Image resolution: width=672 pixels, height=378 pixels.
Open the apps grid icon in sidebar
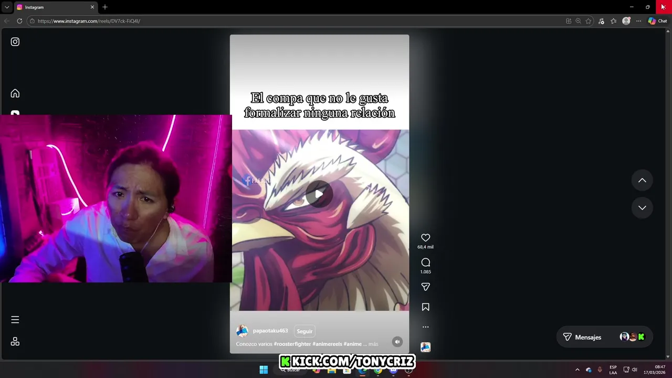coord(15,342)
